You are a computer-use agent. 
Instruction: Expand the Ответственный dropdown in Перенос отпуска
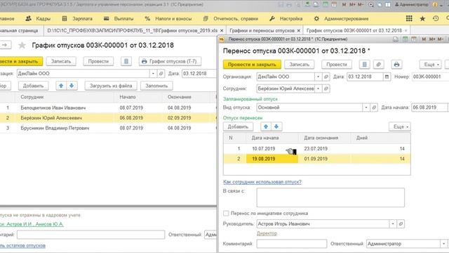[x=444, y=244]
